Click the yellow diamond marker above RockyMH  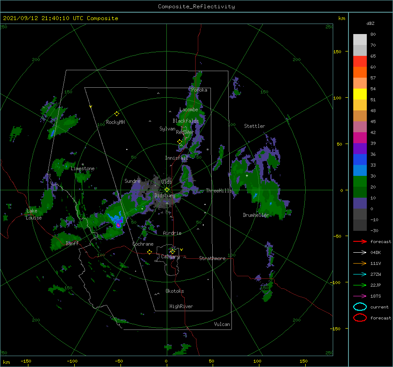coord(117,114)
